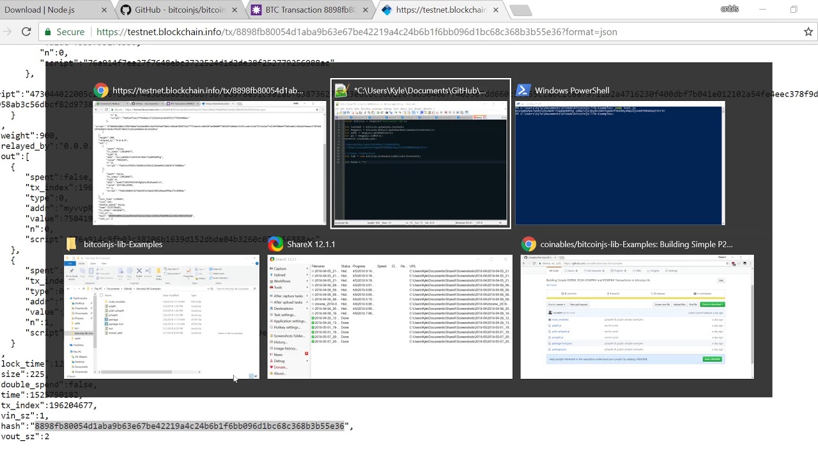Reload the current page
Screen dimensions: 818x460
click(26, 31)
